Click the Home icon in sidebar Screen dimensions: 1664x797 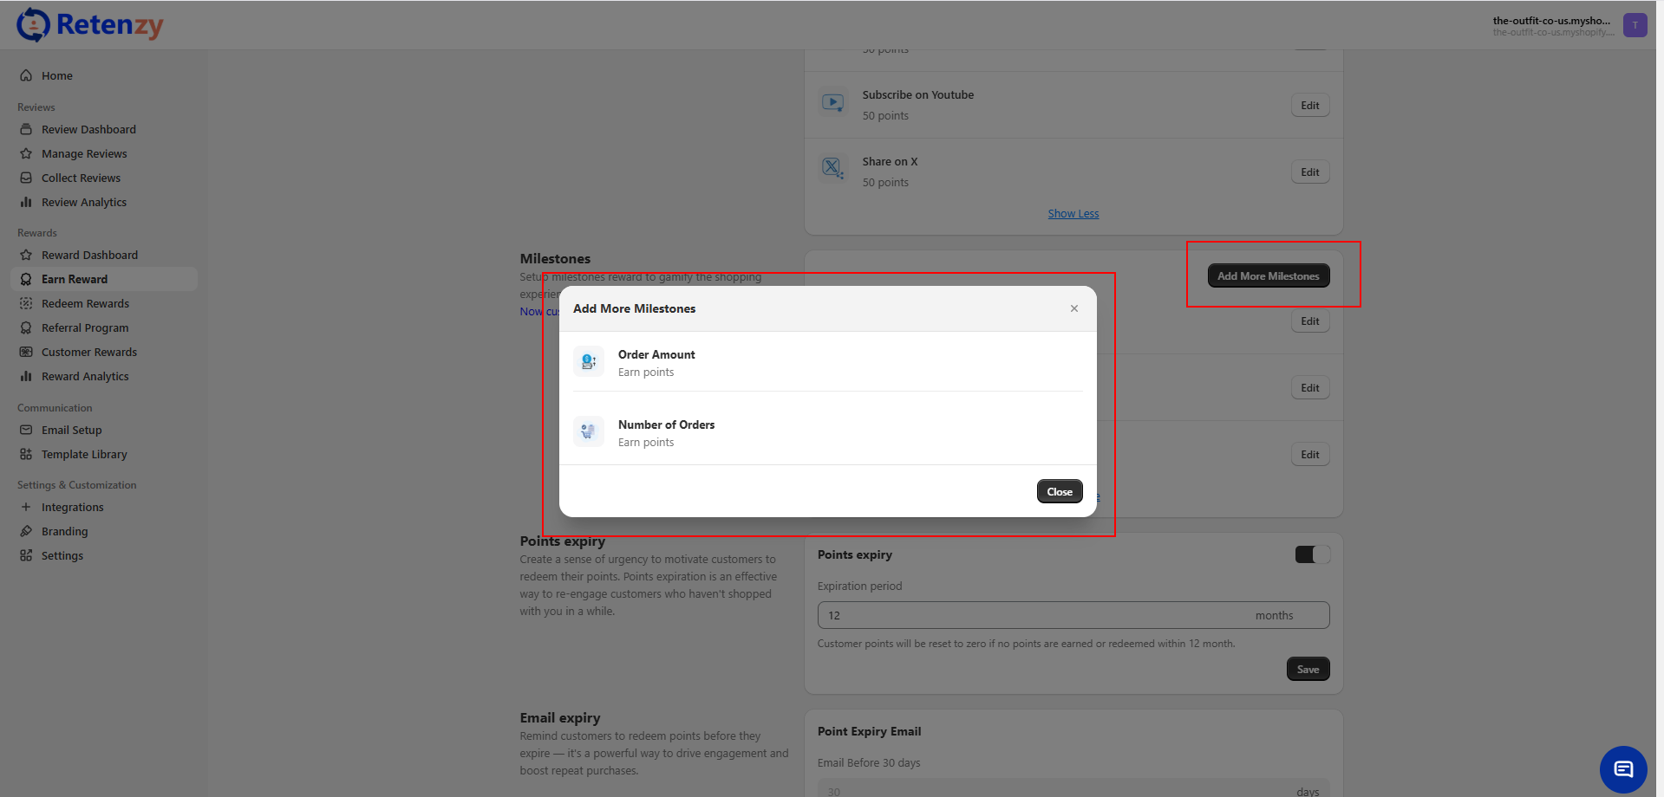pos(26,75)
